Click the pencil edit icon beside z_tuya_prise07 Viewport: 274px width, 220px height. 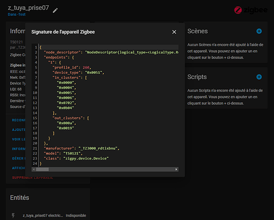(55, 11)
